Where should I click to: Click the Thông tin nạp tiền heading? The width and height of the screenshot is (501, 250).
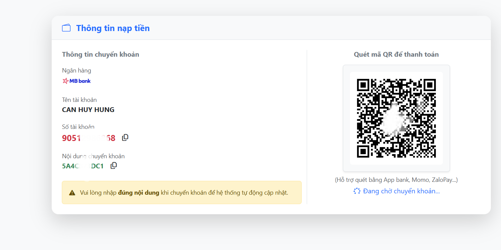(x=113, y=28)
